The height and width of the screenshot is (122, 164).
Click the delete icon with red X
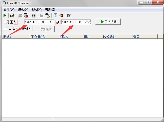[x=26, y=15]
